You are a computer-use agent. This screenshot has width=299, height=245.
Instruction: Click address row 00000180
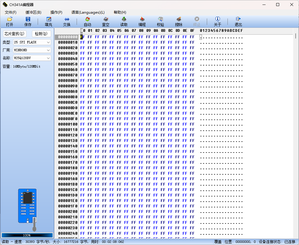point(68,168)
